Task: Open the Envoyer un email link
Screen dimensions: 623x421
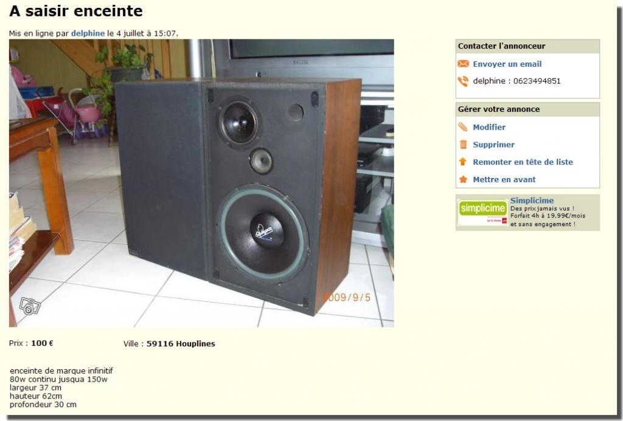Action: pyautogui.click(x=507, y=64)
